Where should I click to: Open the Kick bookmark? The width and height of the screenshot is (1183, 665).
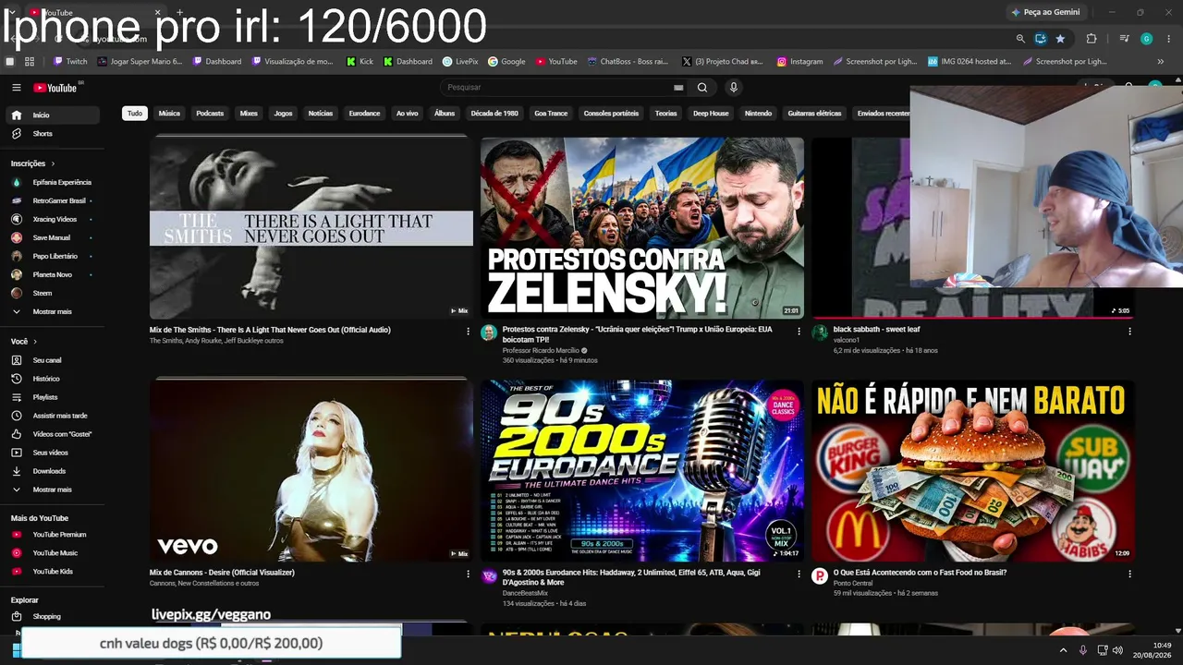tap(360, 62)
